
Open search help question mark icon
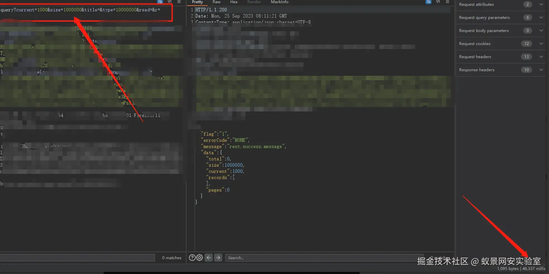[x=192, y=258]
